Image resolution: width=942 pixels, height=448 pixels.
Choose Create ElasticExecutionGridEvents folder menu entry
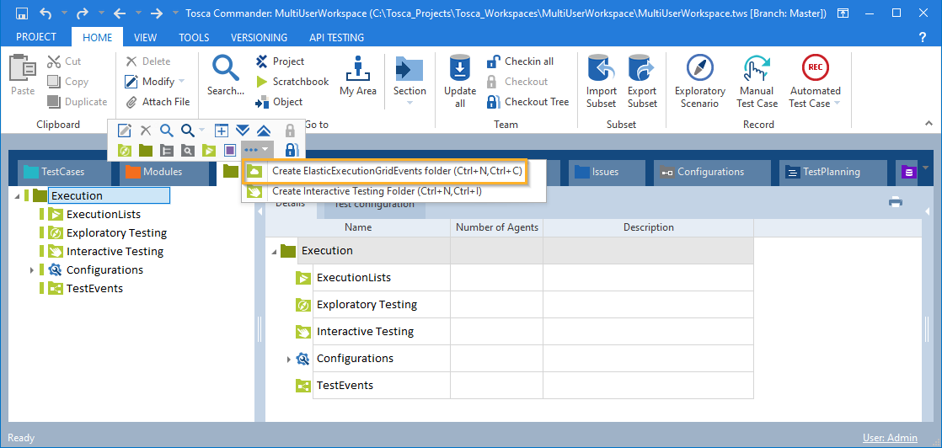click(x=396, y=171)
